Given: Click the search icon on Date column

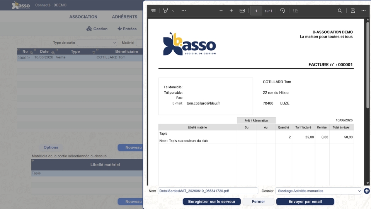Looking at the screenshot, I should point(53,53).
